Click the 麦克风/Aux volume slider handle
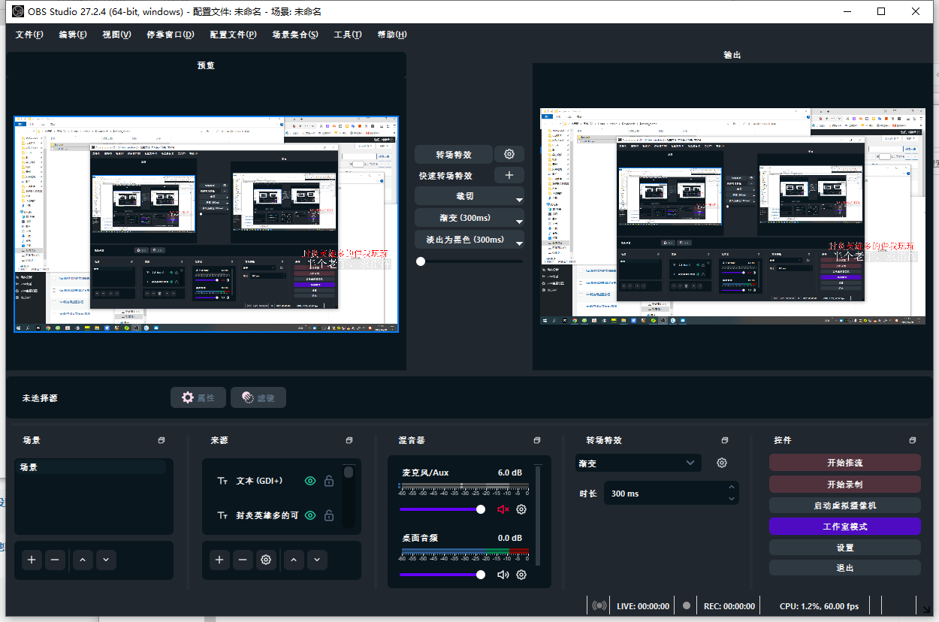The image size is (939, 622). (481, 509)
